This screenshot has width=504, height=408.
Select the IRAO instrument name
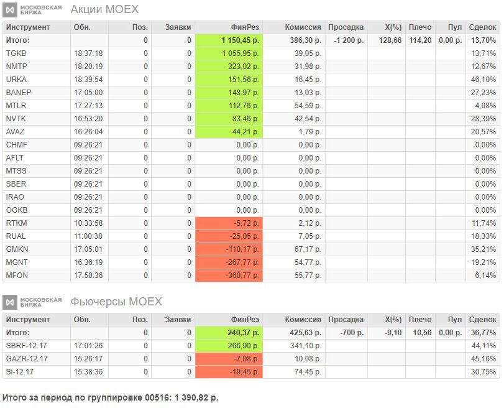(15, 197)
